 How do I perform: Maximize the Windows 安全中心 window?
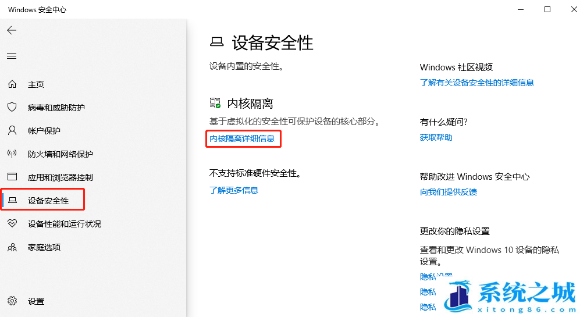coord(547,9)
